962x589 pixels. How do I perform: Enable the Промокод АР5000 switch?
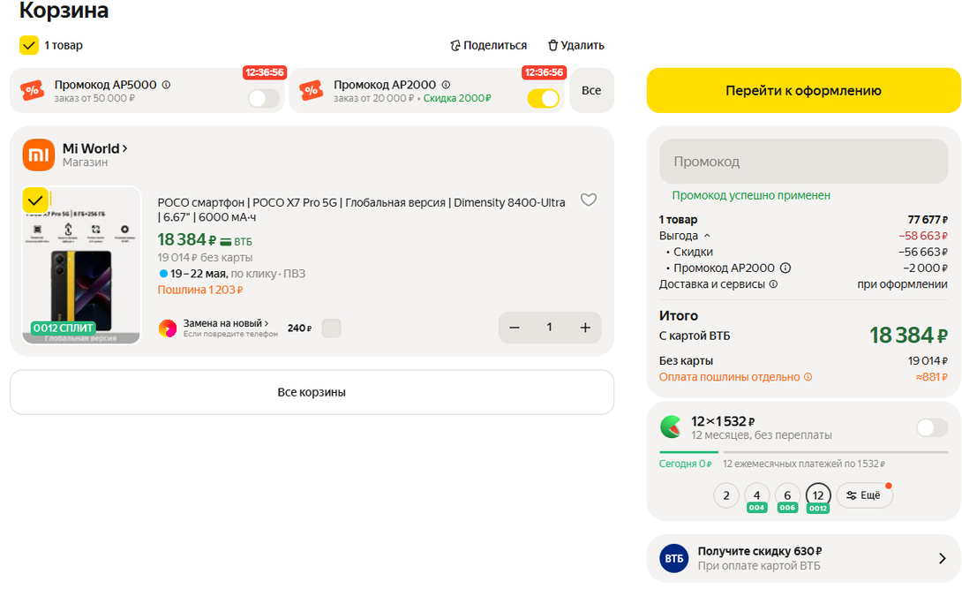point(264,98)
